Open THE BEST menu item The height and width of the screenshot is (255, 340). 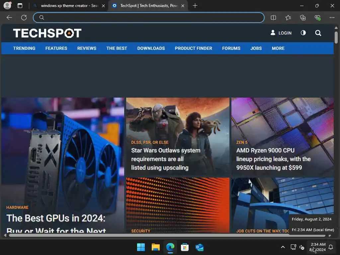tap(117, 48)
